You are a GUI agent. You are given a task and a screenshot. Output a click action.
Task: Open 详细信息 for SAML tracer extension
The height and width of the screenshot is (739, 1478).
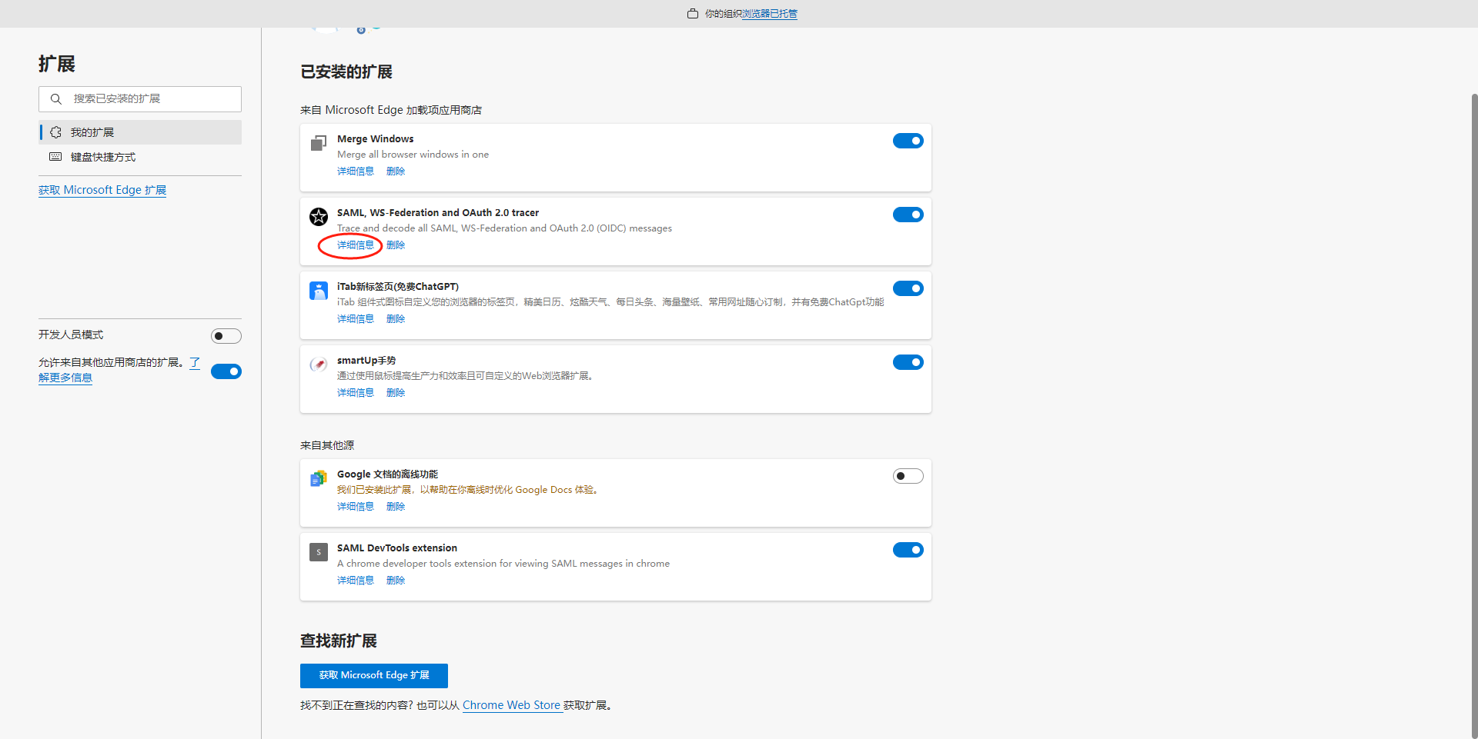click(x=355, y=245)
